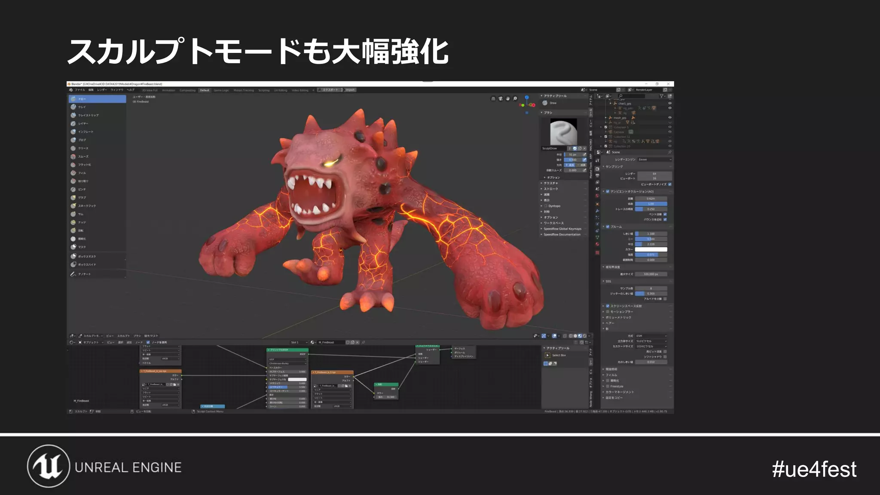Select the グラブ (Grab) brush
This screenshot has width=880, height=495.
click(97, 198)
